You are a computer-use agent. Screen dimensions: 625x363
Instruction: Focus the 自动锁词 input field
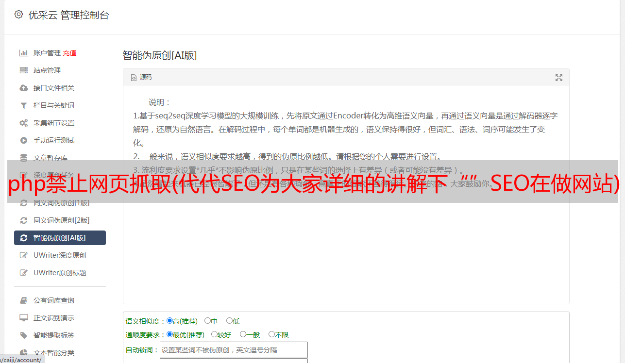[234, 350]
